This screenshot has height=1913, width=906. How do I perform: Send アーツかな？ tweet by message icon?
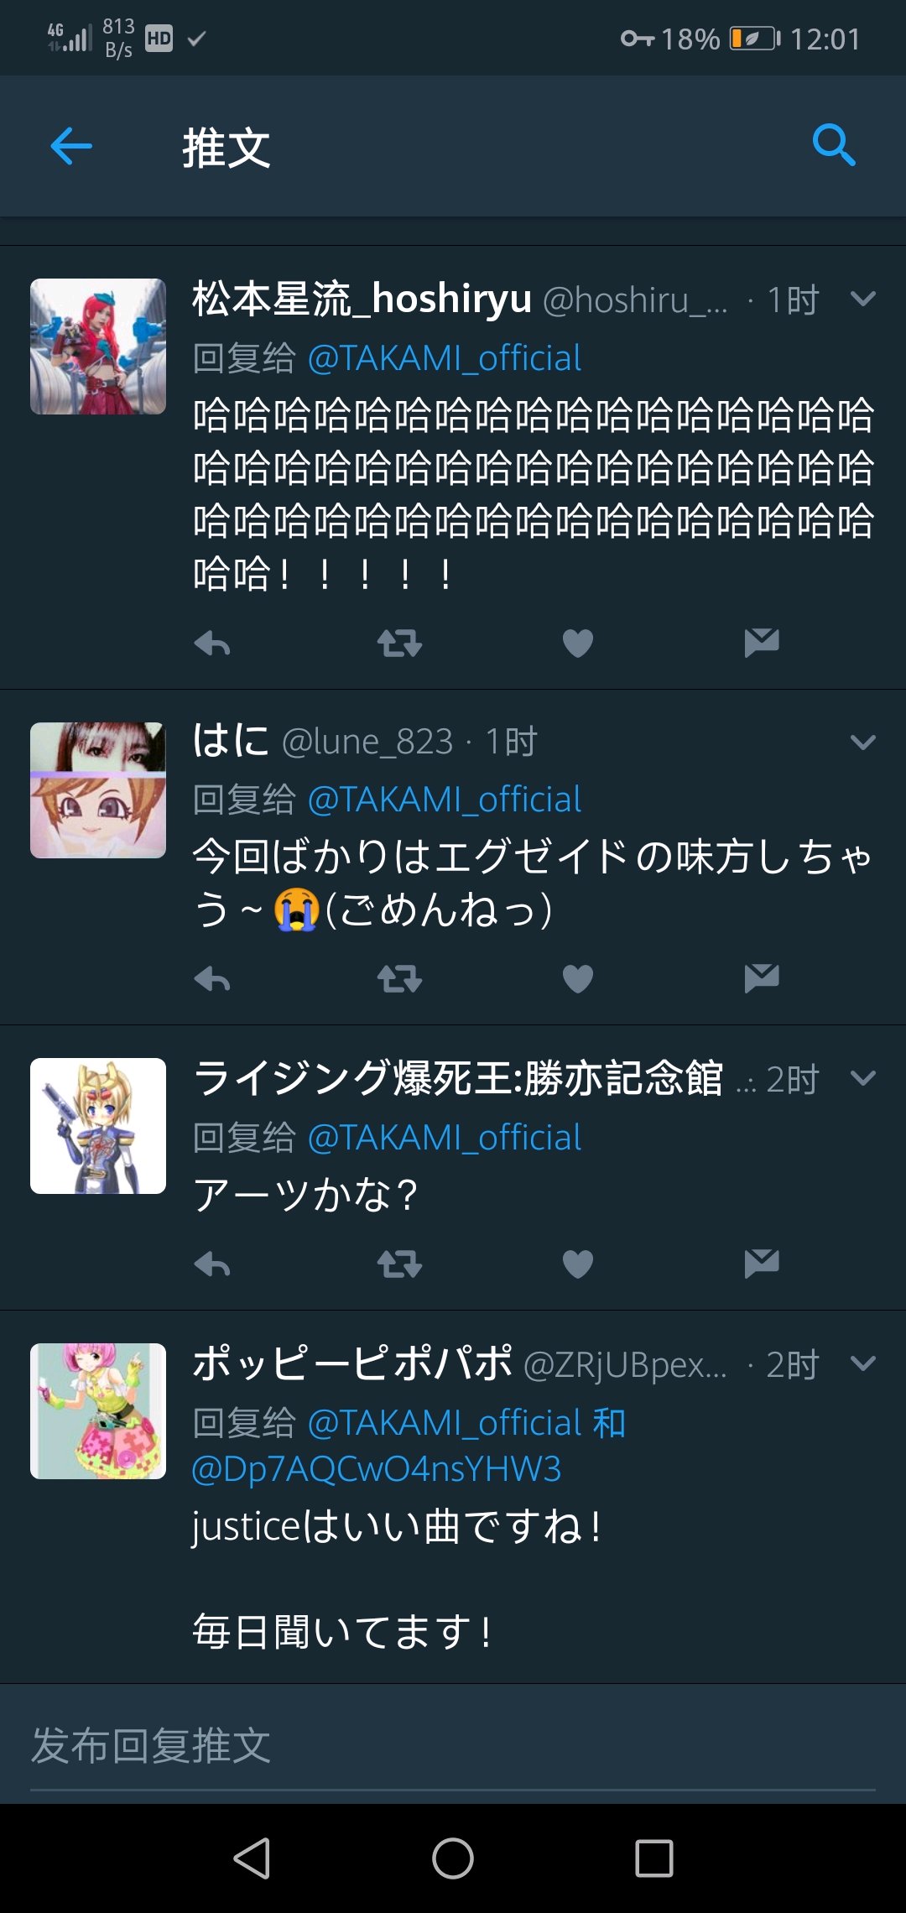coord(762,1264)
